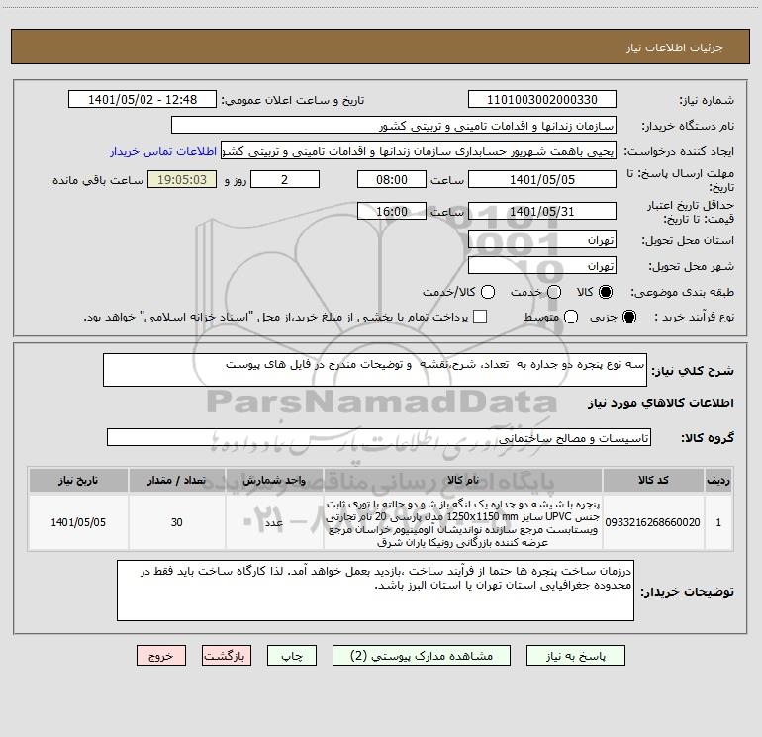
Task: Click the توضیحات خریدار text area
Action: 375,591
